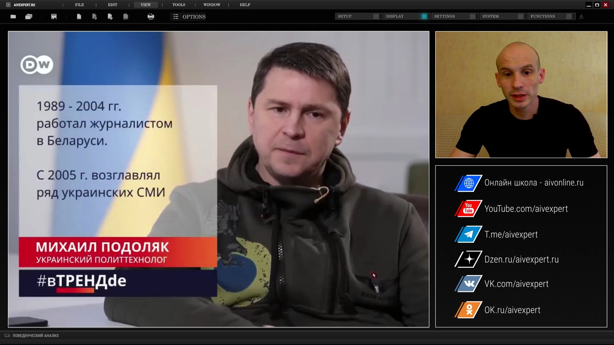Open the T.me/aivexpert Telegram link
This screenshot has width=614, height=345.
[x=511, y=234]
